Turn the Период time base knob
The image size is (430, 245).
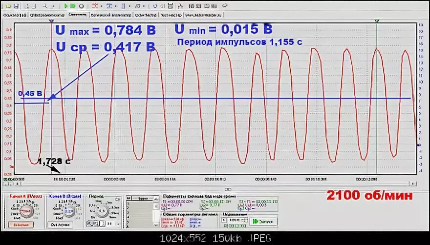pos(103,211)
